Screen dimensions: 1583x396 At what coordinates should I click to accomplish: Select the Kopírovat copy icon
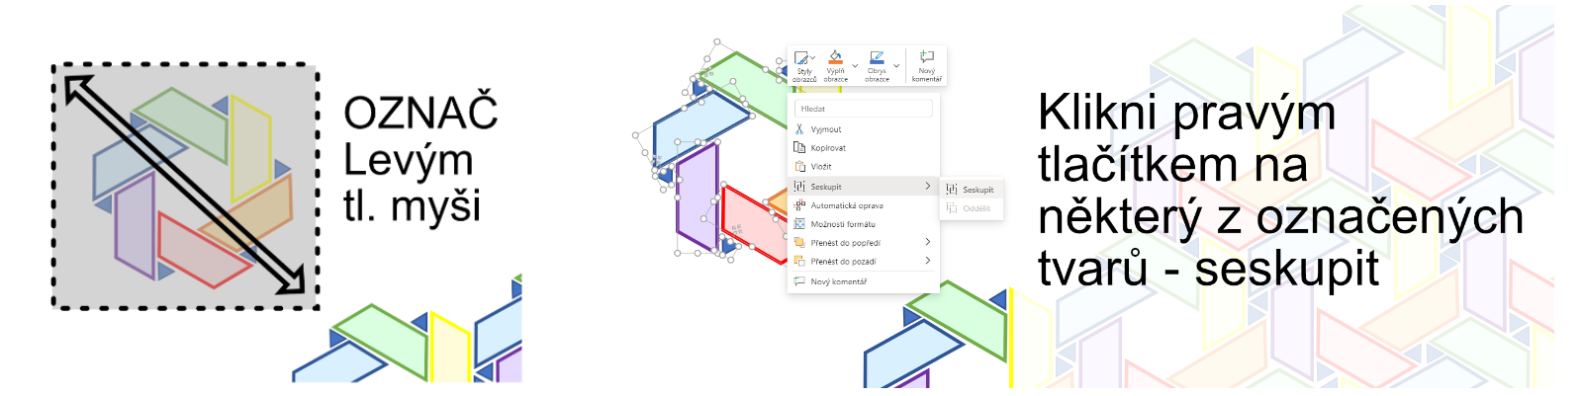[x=800, y=148]
